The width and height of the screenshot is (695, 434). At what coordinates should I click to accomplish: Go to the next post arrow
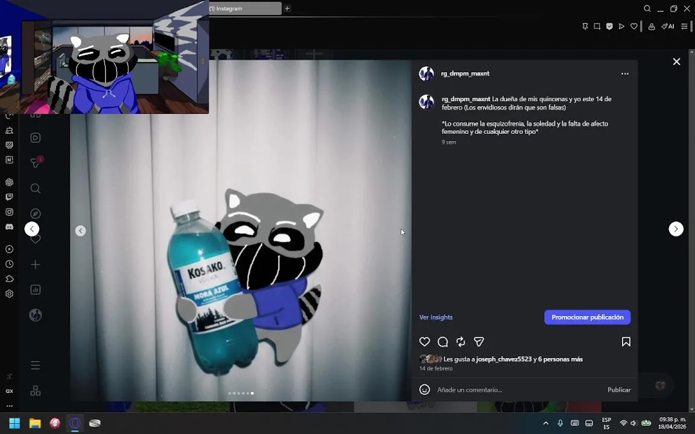[x=676, y=229]
